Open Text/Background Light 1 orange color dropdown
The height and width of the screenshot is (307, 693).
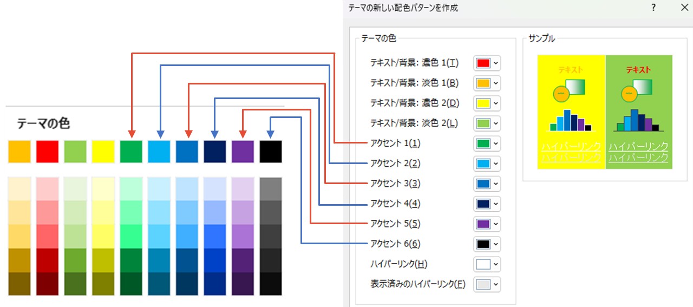tap(487, 83)
